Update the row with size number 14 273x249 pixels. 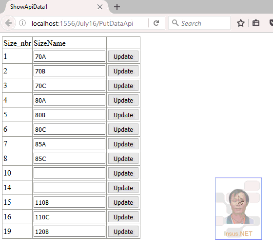pyautogui.click(x=123, y=188)
